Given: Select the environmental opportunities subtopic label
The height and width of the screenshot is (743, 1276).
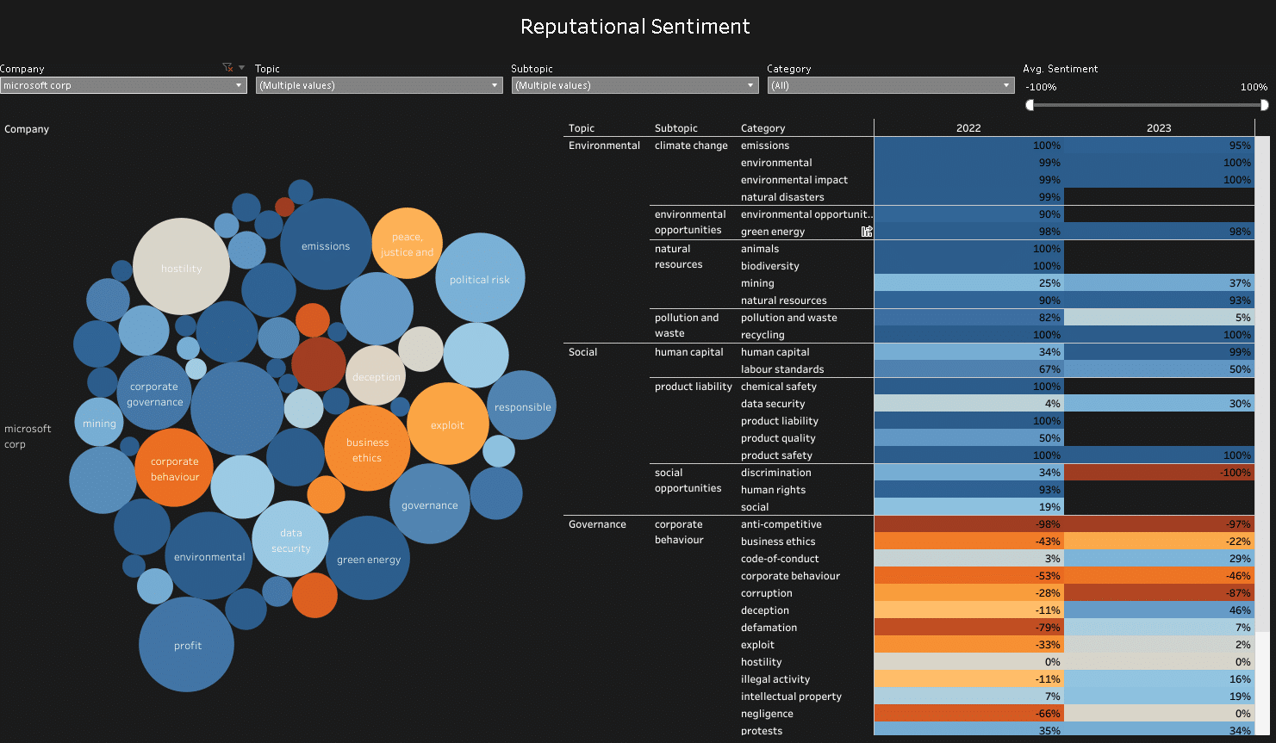Looking at the screenshot, I should (689, 222).
